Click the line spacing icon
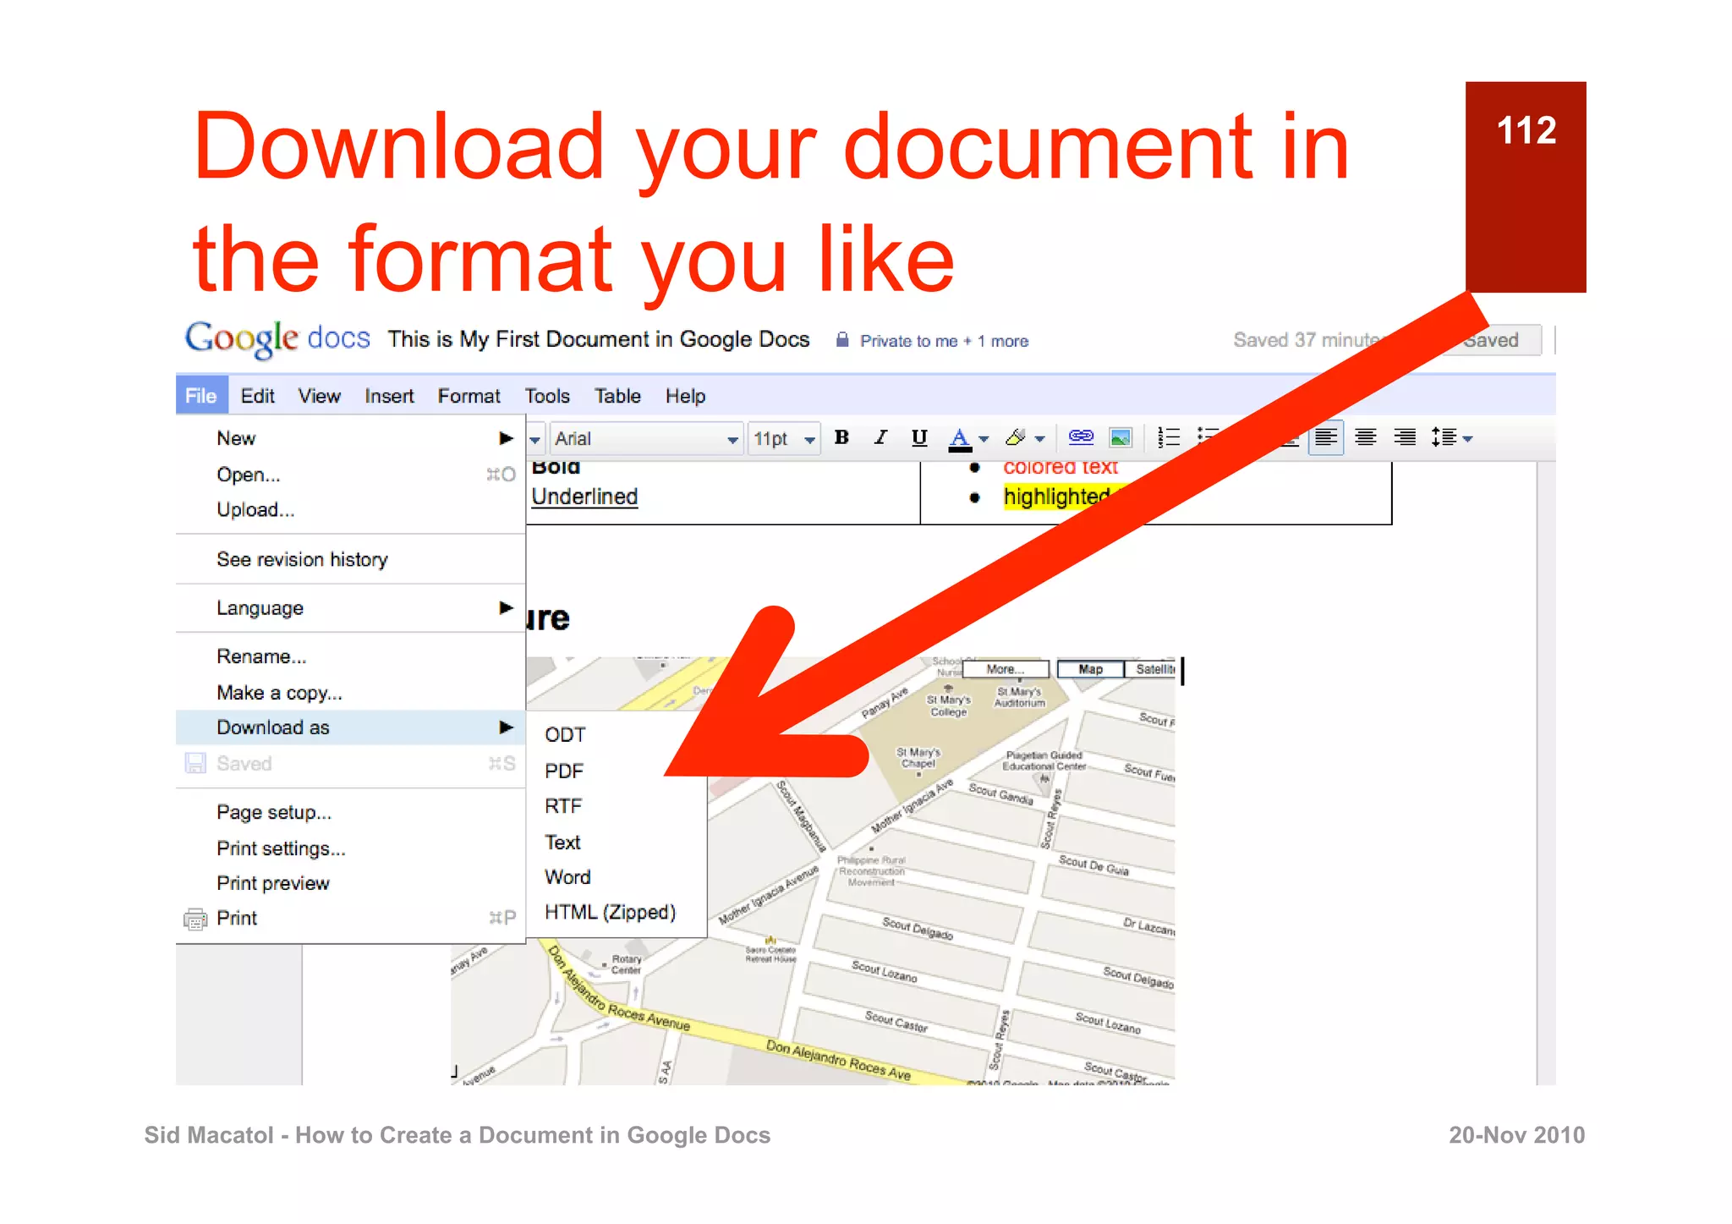Image resolution: width=1732 pixels, height=1224 pixels. point(1443,438)
